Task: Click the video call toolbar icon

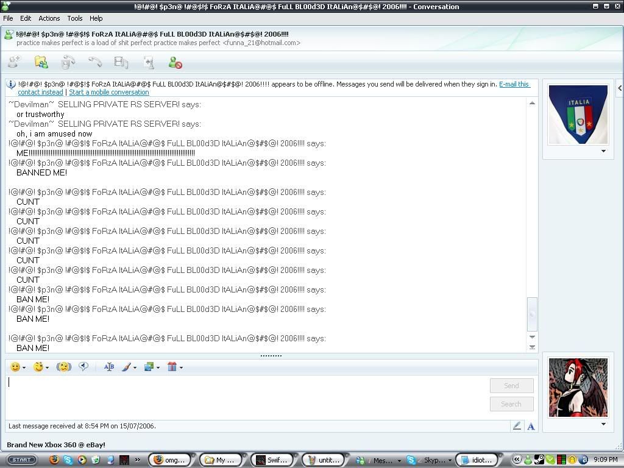Action: coord(68,62)
